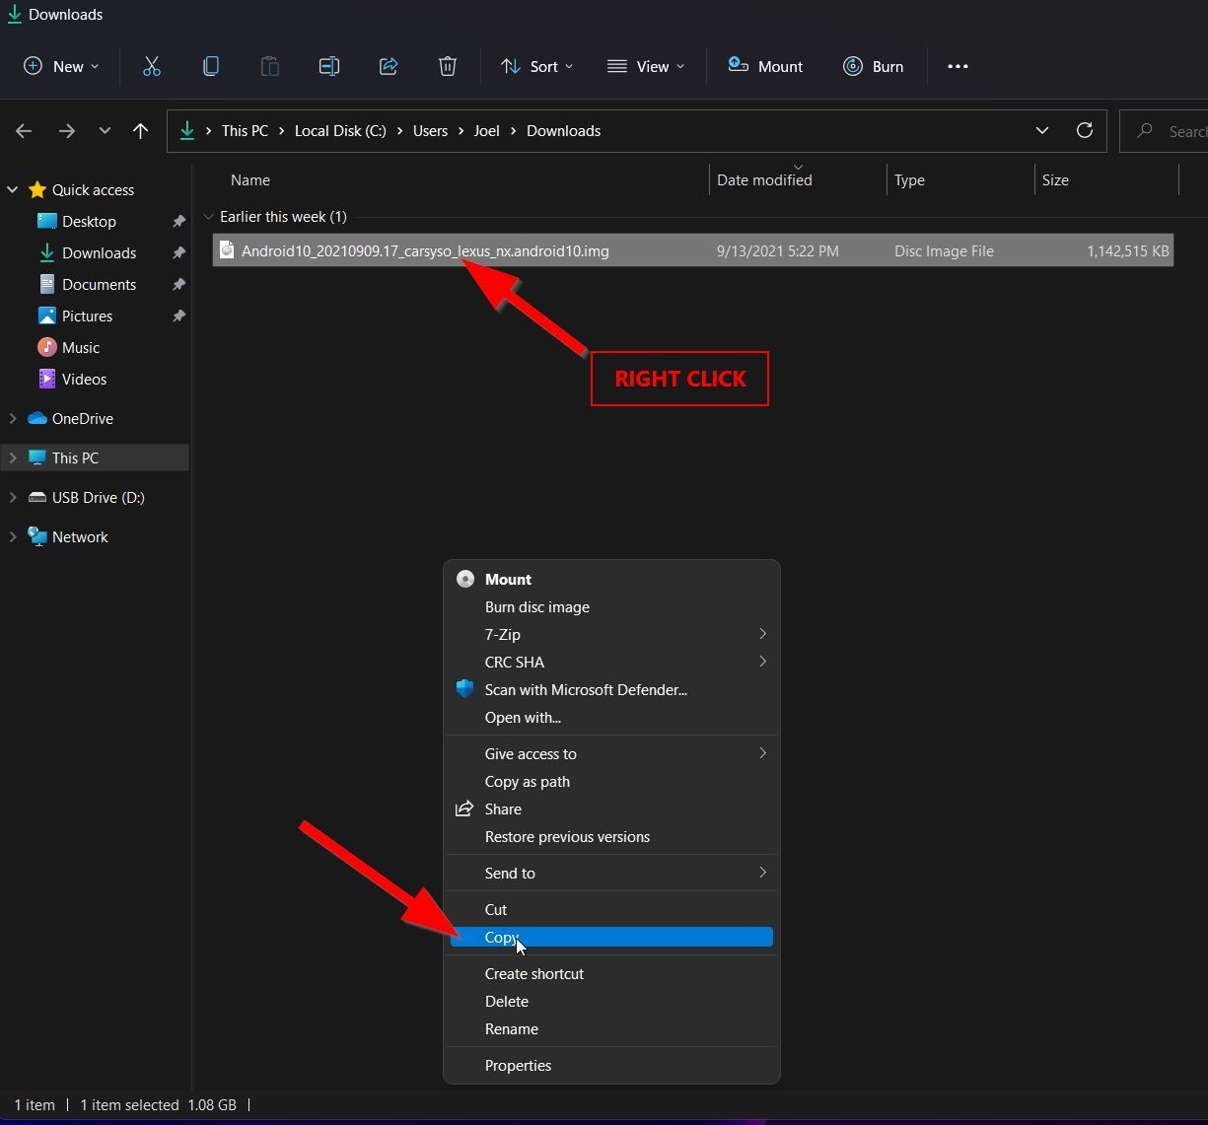The height and width of the screenshot is (1125, 1208).
Task: Click the Copy icon in toolbar
Action: click(210, 66)
